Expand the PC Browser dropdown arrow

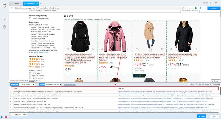(x=219, y=8)
